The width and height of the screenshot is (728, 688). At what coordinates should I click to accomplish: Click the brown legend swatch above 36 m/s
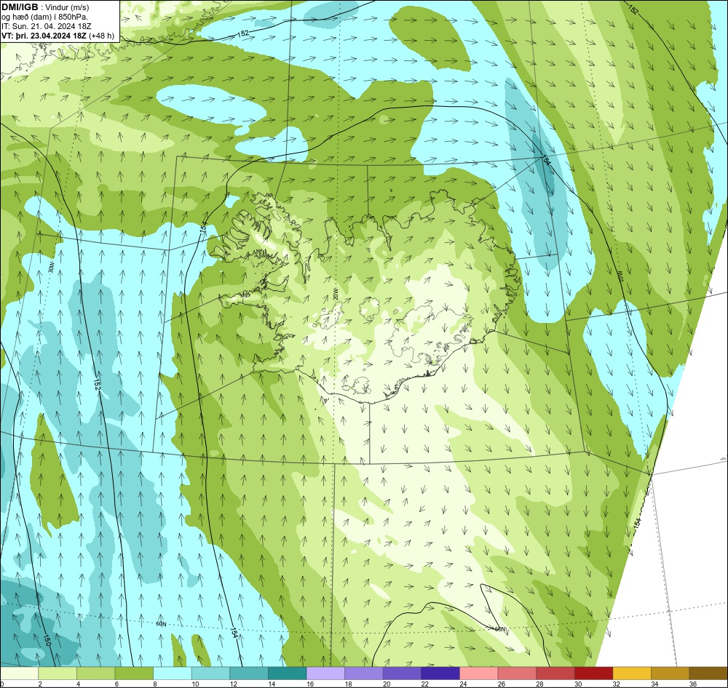pos(708,673)
